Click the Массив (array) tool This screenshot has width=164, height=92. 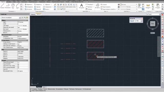(46, 9)
